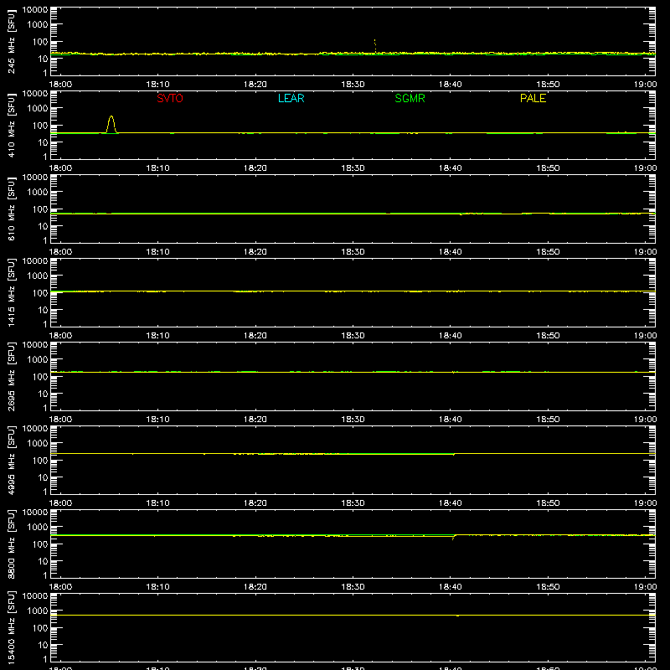Click the 19:00 time label under 245 MHz plot
This screenshot has height=670, width=670.
tap(645, 85)
